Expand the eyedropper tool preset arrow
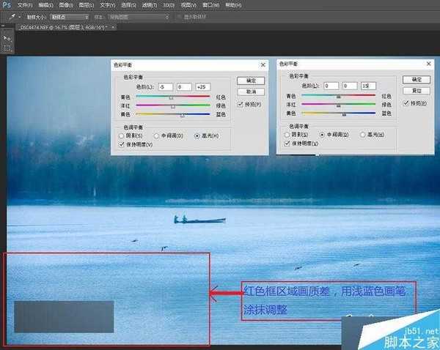The width and height of the screenshot is (440, 350). click(x=19, y=17)
